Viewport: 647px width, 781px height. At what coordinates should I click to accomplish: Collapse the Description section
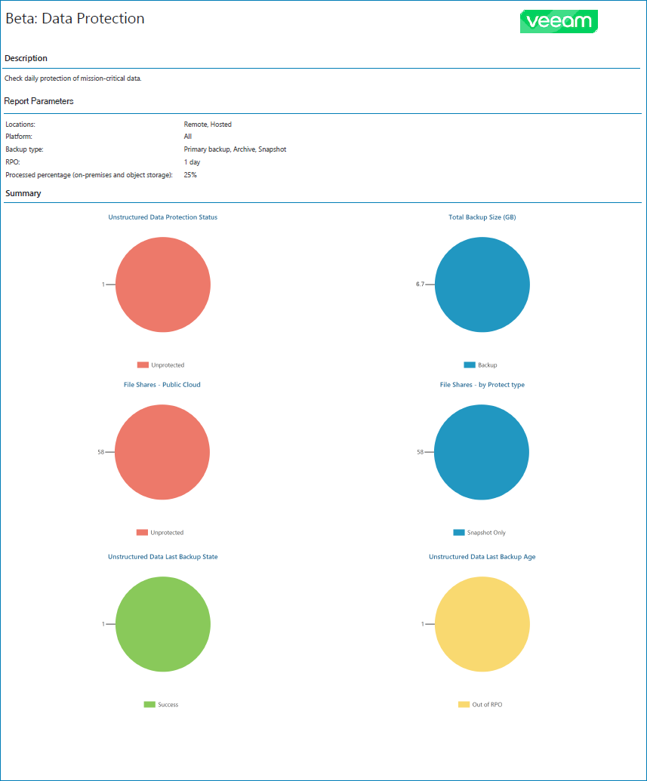click(26, 58)
